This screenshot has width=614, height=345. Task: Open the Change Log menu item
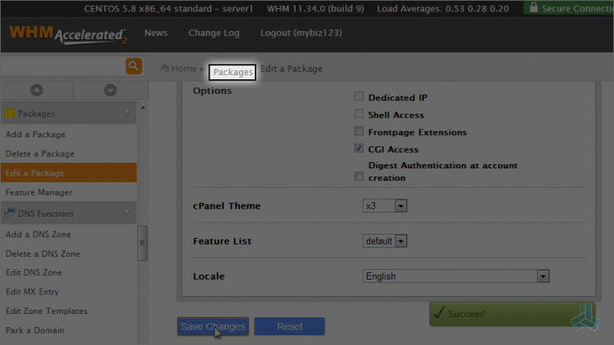point(214,33)
